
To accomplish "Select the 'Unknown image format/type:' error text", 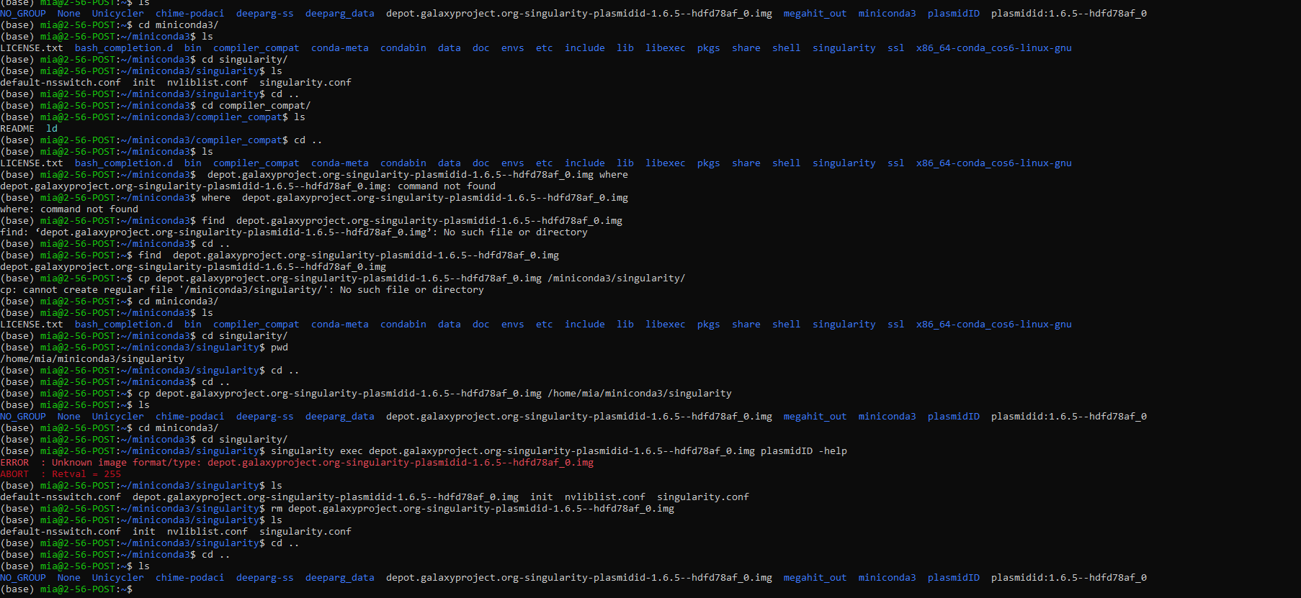I will pyautogui.click(x=127, y=463).
